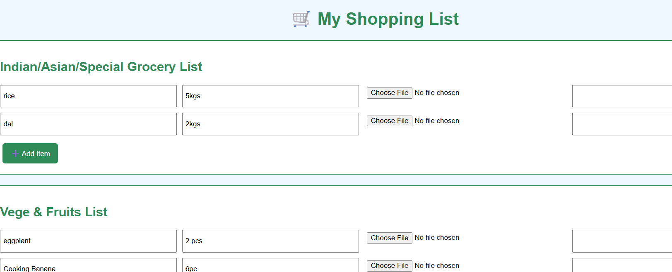The image size is (672, 272).
Task: Click the empty field right of dal row
Action: (x=621, y=124)
